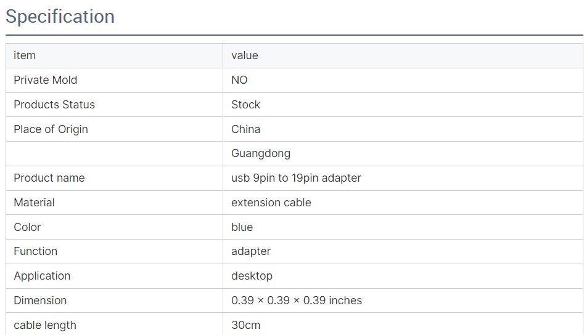Click the 'blue' Color value
The width and height of the screenshot is (584, 335).
click(242, 227)
